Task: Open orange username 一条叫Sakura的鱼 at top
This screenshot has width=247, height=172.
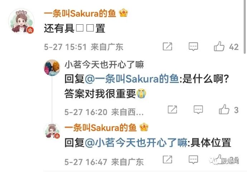Action: tap(80, 13)
